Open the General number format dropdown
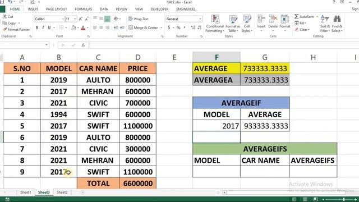 (x=200, y=19)
